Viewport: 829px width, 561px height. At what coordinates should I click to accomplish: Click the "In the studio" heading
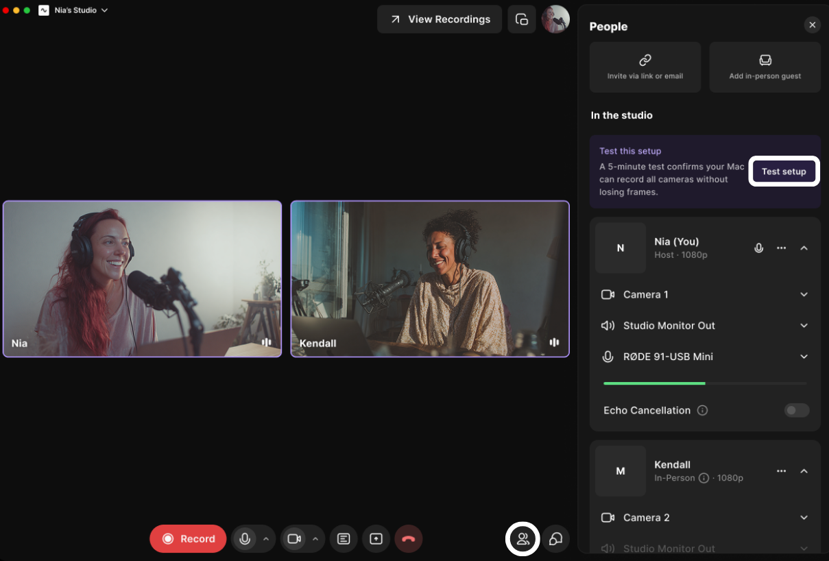pyautogui.click(x=622, y=115)
